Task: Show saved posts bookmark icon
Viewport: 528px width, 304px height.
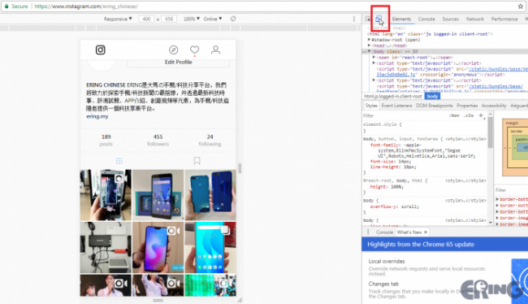Action: coord(197,161)
